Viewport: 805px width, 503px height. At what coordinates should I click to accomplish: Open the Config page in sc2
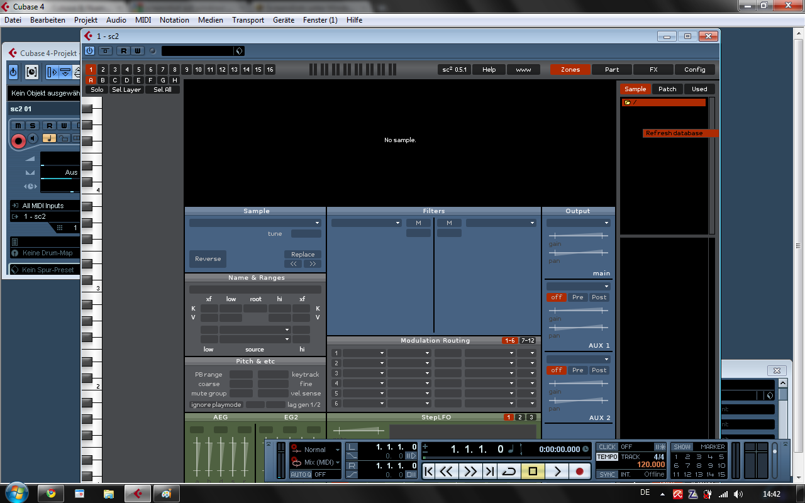point(695,70)
